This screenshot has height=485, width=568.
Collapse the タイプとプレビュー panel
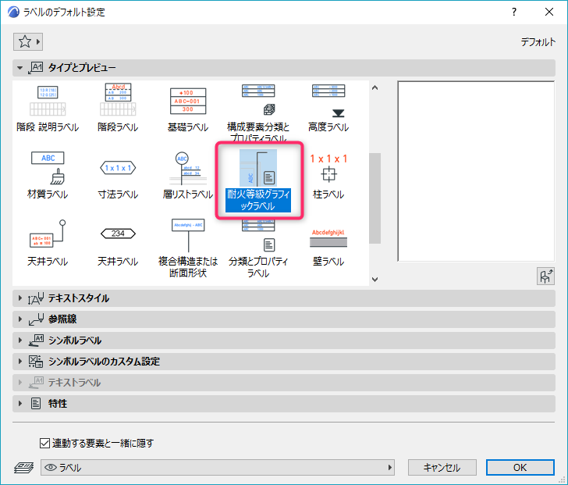(20, 68)
